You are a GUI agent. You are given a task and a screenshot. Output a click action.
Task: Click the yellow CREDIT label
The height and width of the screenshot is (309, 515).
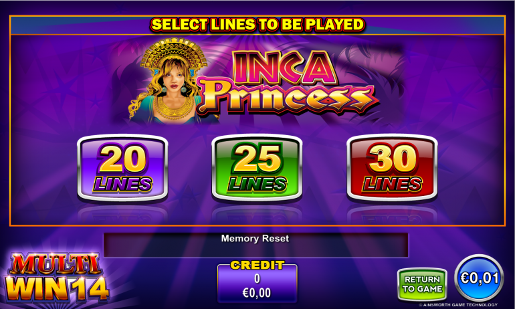(257, 265)
